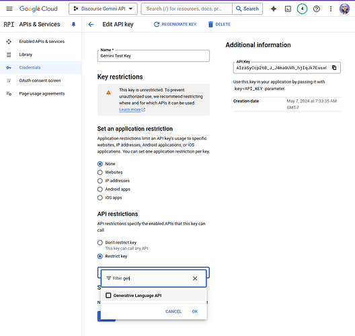Image resolution: width=355 pixels, height=336 pixels.
Task: Click the blue Search button
Action: [247, 9]
